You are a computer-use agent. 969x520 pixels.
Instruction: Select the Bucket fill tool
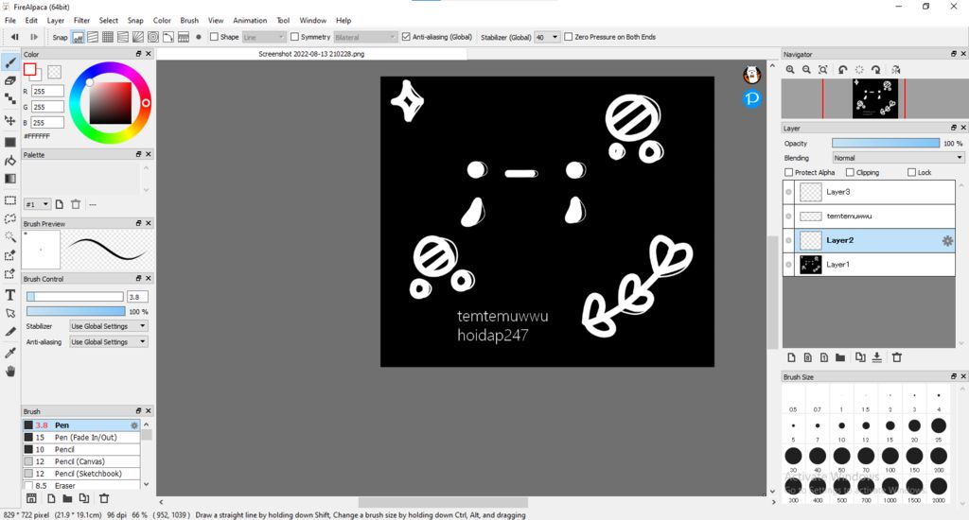click(x=10, y=161)
